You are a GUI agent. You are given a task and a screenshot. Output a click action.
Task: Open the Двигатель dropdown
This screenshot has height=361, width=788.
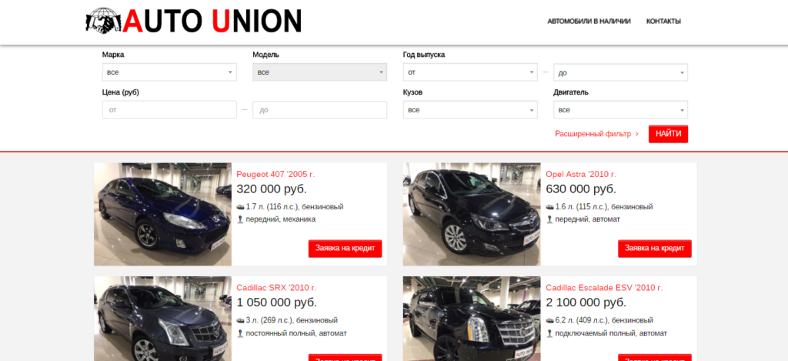(621, 109)
